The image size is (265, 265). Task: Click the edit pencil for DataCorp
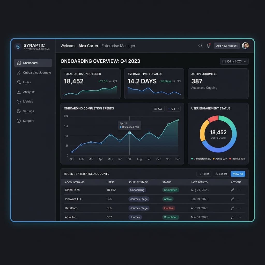point(233,208)
